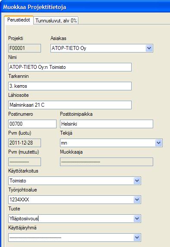Open the Käyttäjäryhmä dropdown arrow
The height and width of the screenshot is (247, 170).
pos(137,238)
